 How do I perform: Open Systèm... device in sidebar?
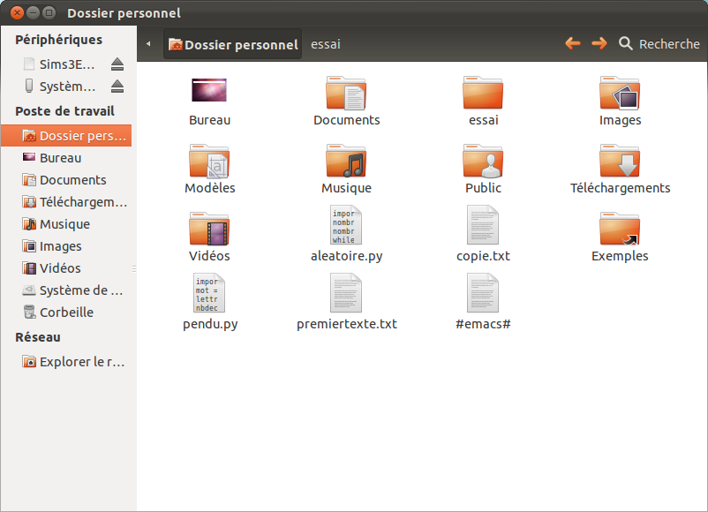click(59, 87)
